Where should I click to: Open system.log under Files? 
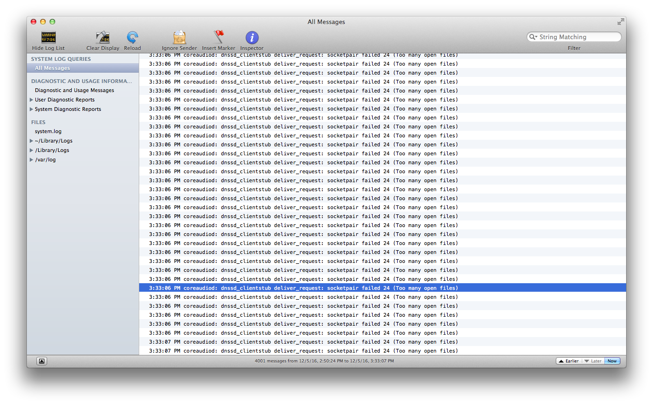coord(48,131)
